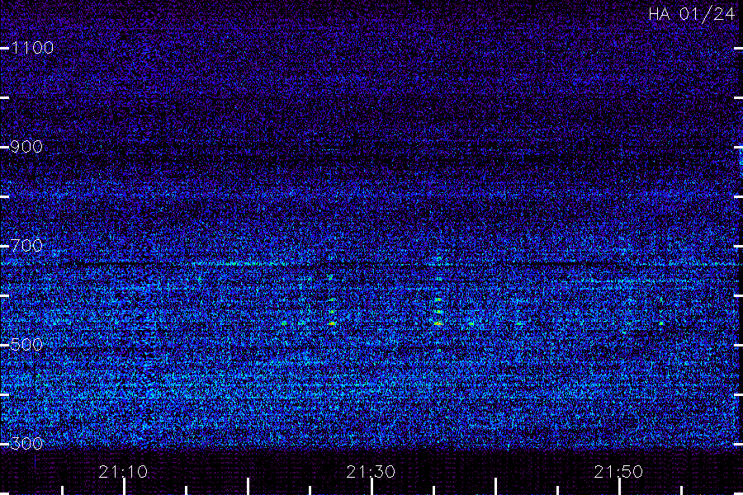Click the 21:30 time axis label
This screenshot has width=743, height=495.
click(x=371, y=472)
